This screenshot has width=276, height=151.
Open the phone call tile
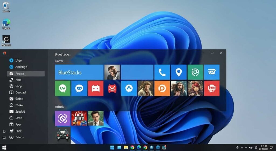[x=162, y=72]
